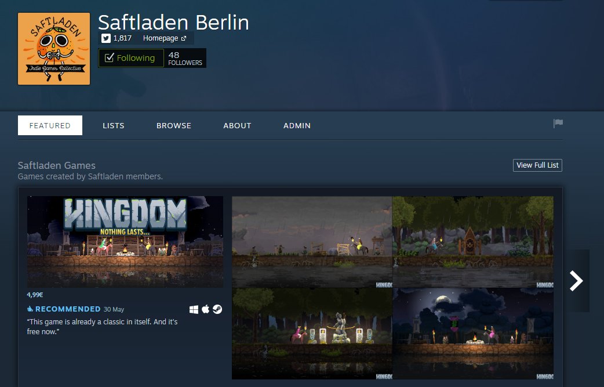View the 48 followers count
604x387 pixels.
(x=185, y=58)
